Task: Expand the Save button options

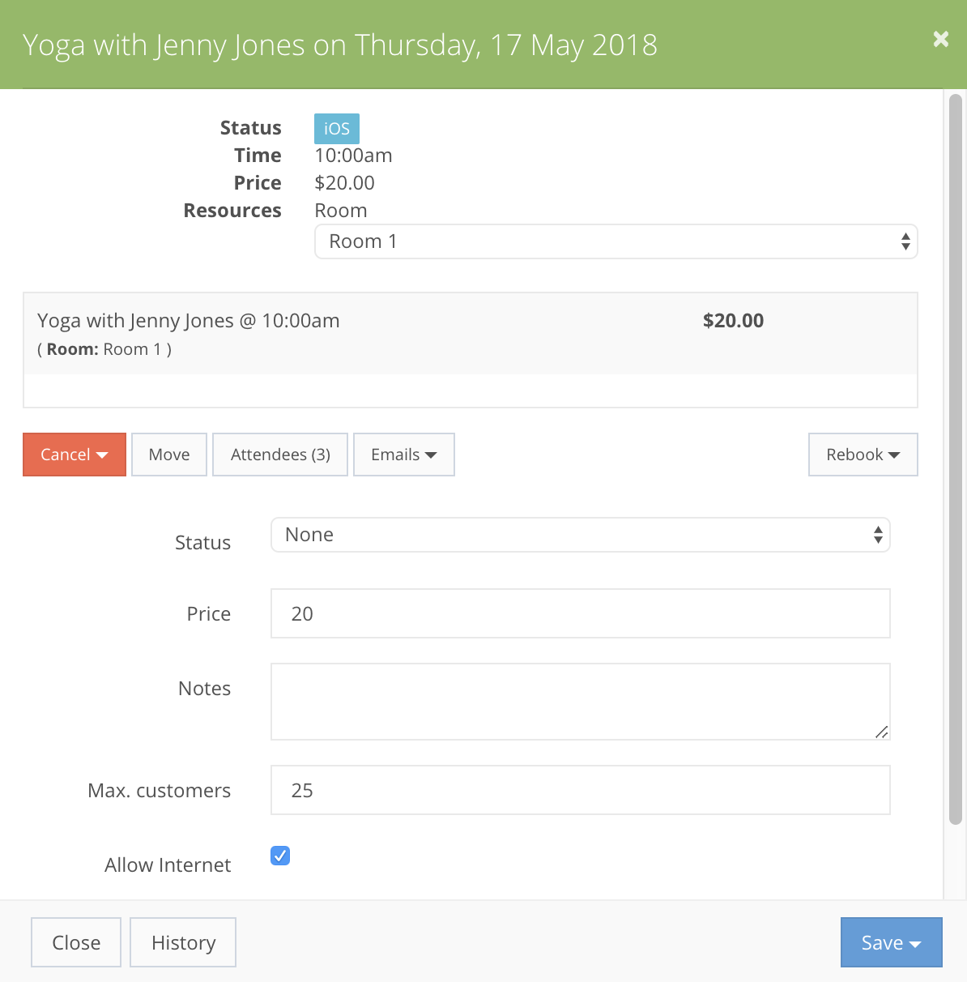Action: [x=917, y=942]
